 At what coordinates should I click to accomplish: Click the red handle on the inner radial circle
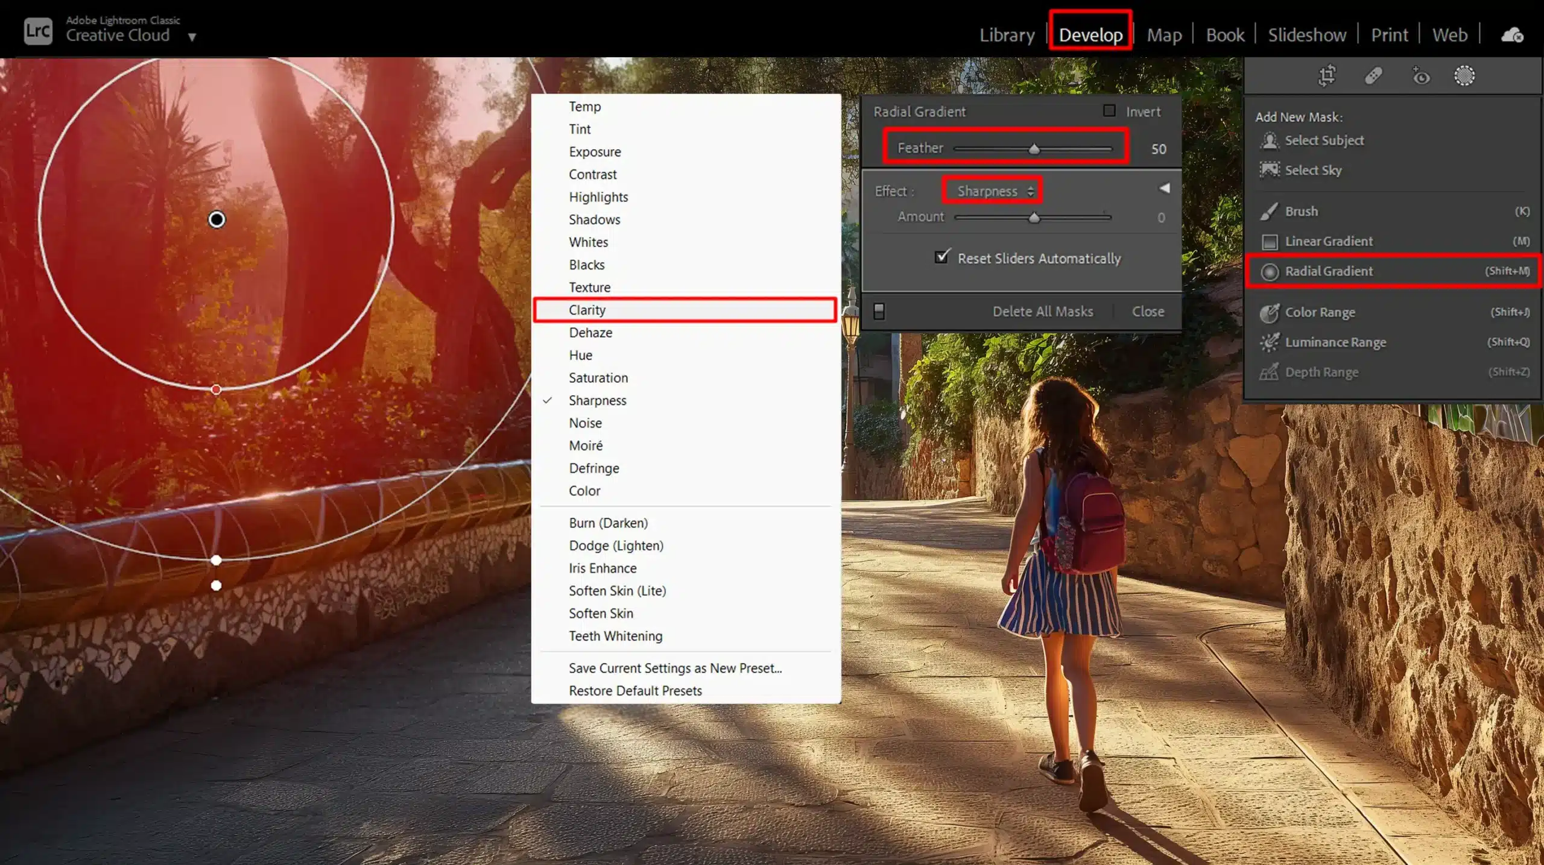(216, 389)
